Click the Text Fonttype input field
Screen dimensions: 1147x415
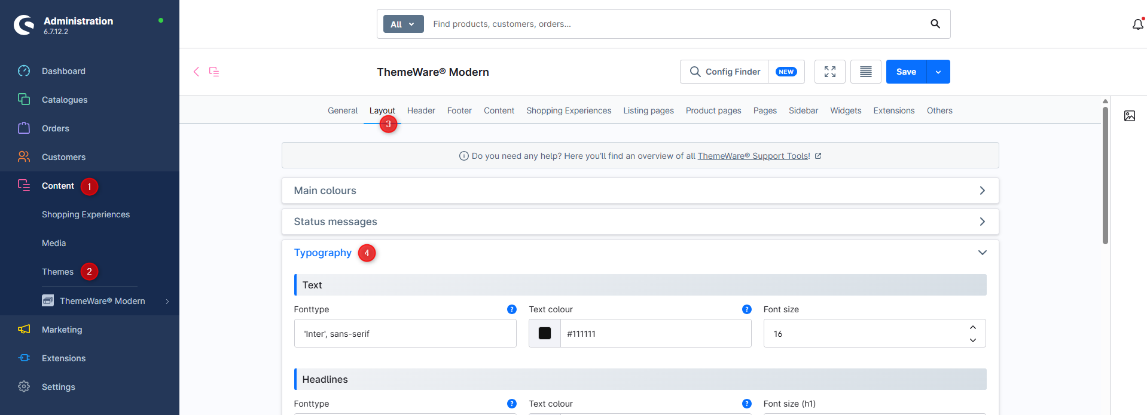click(405, 333)
